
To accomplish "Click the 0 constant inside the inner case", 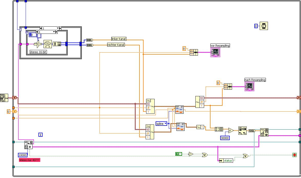I will click(33, 35).
